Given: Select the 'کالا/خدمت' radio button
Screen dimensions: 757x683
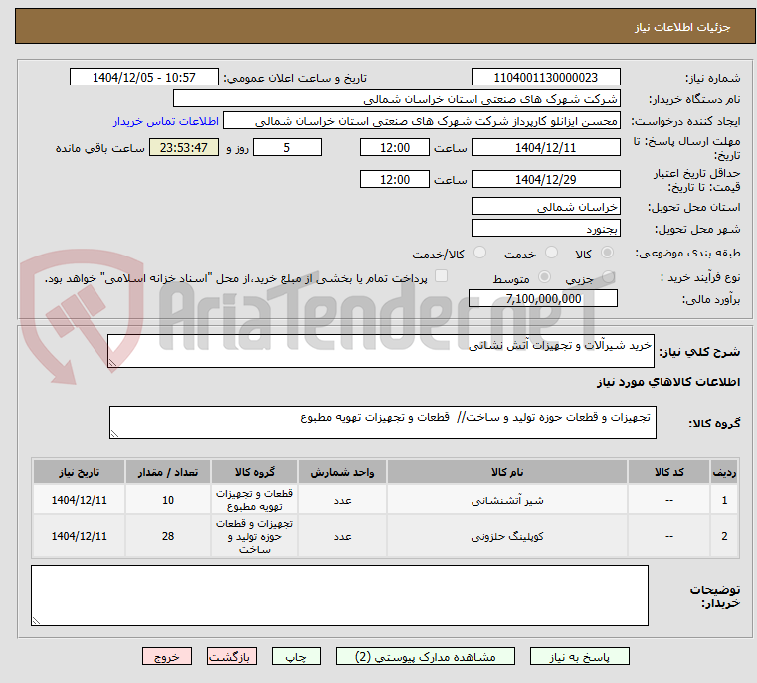Looking at the screenshot, I should coord(479,253).
